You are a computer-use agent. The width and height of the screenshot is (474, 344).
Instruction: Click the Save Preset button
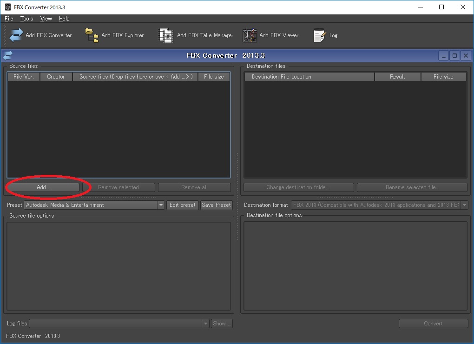[216, 205]
